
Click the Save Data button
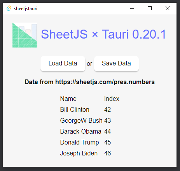click(x=116, y=63)
